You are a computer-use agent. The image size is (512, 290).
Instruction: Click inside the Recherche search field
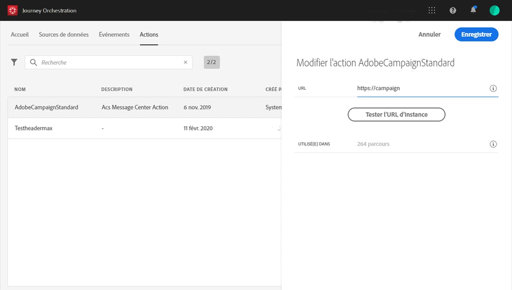click(x=107, y=62)
